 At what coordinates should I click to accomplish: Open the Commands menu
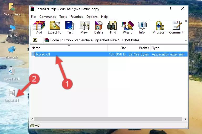pos(48,17)
